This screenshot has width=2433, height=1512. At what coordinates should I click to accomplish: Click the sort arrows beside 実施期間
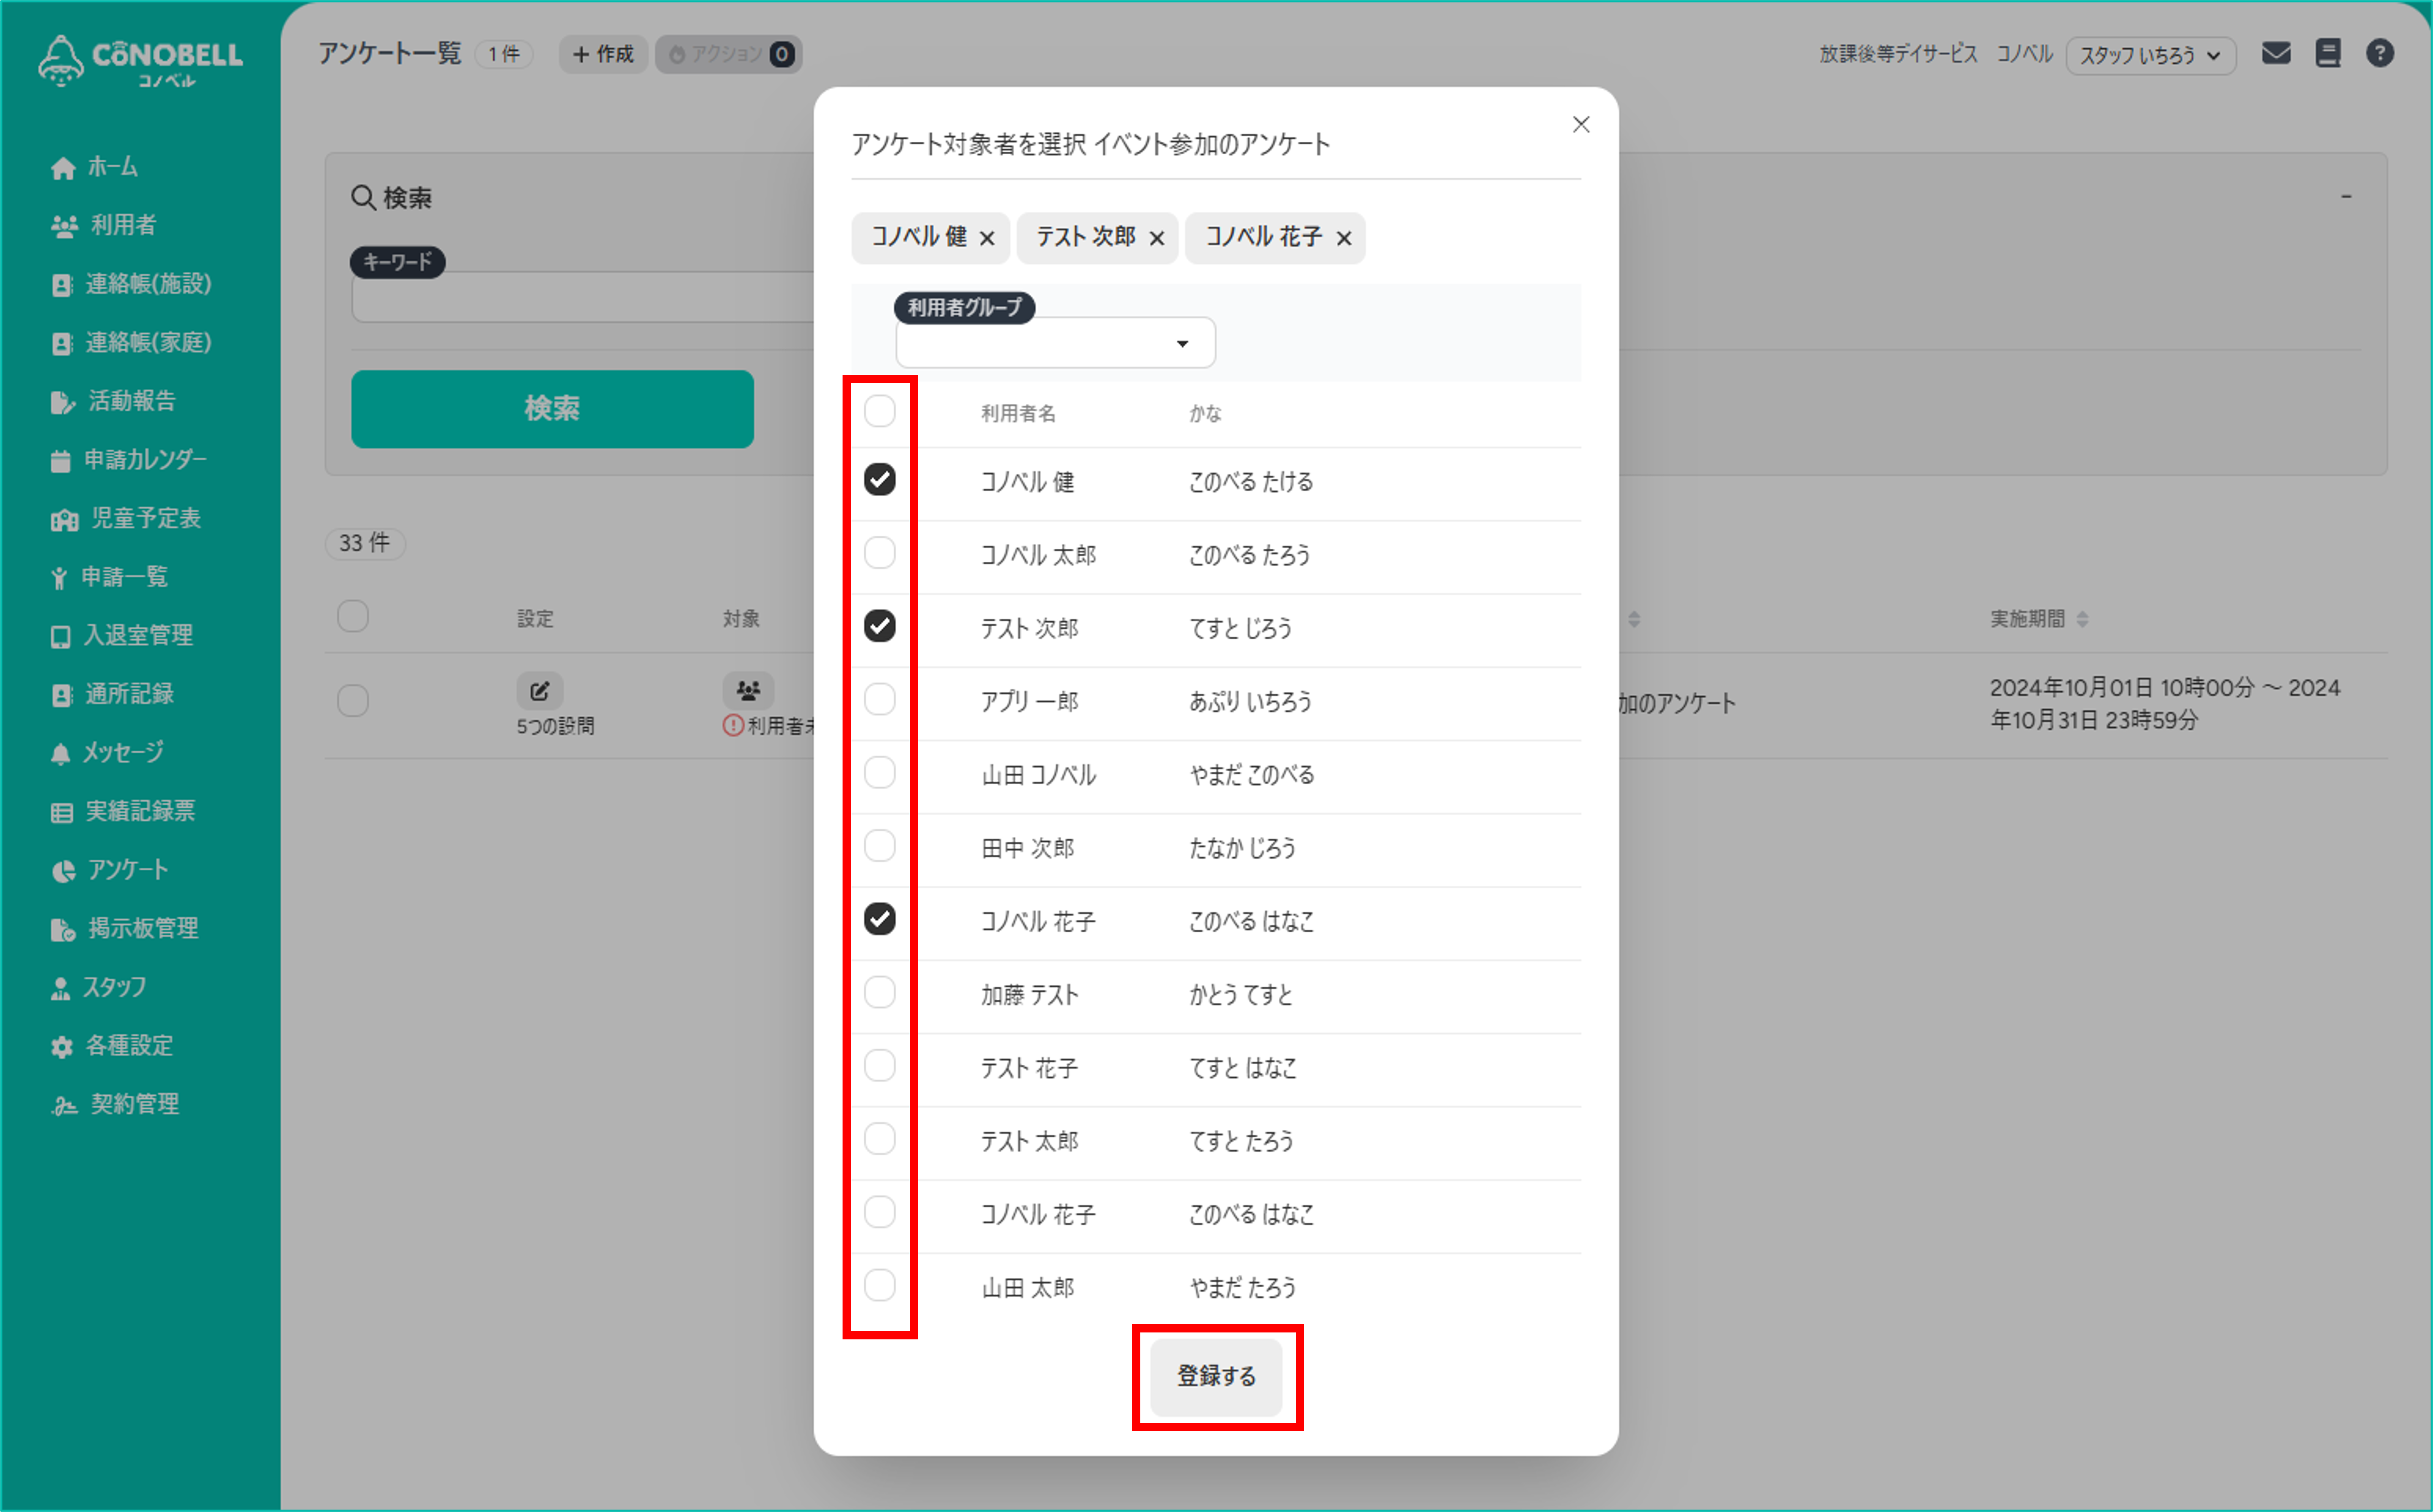tap(2082, 619)
